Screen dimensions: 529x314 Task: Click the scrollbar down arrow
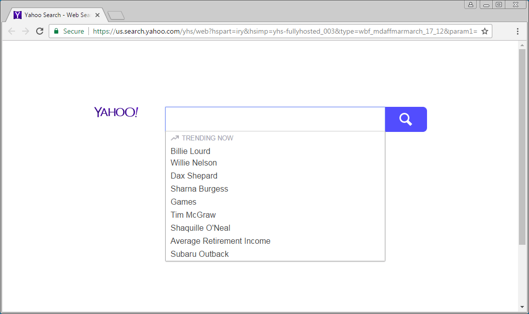(x=522, y=307)
